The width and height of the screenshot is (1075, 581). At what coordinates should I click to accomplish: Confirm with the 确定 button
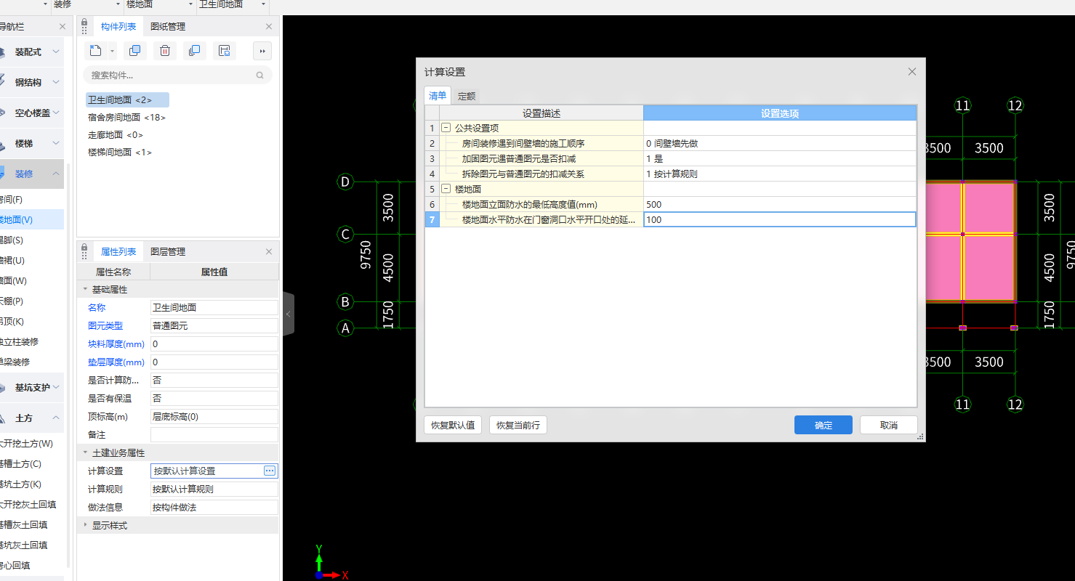click(x=824, y=425)
